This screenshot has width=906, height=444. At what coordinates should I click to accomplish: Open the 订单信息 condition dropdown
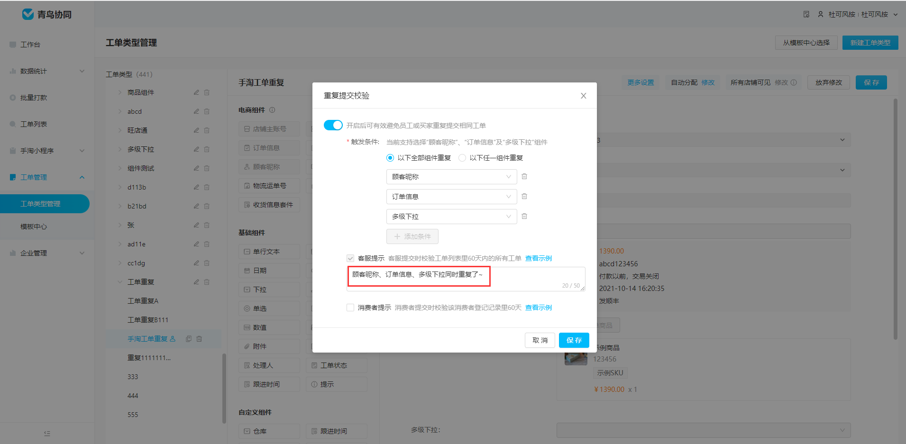pos(451,197)
